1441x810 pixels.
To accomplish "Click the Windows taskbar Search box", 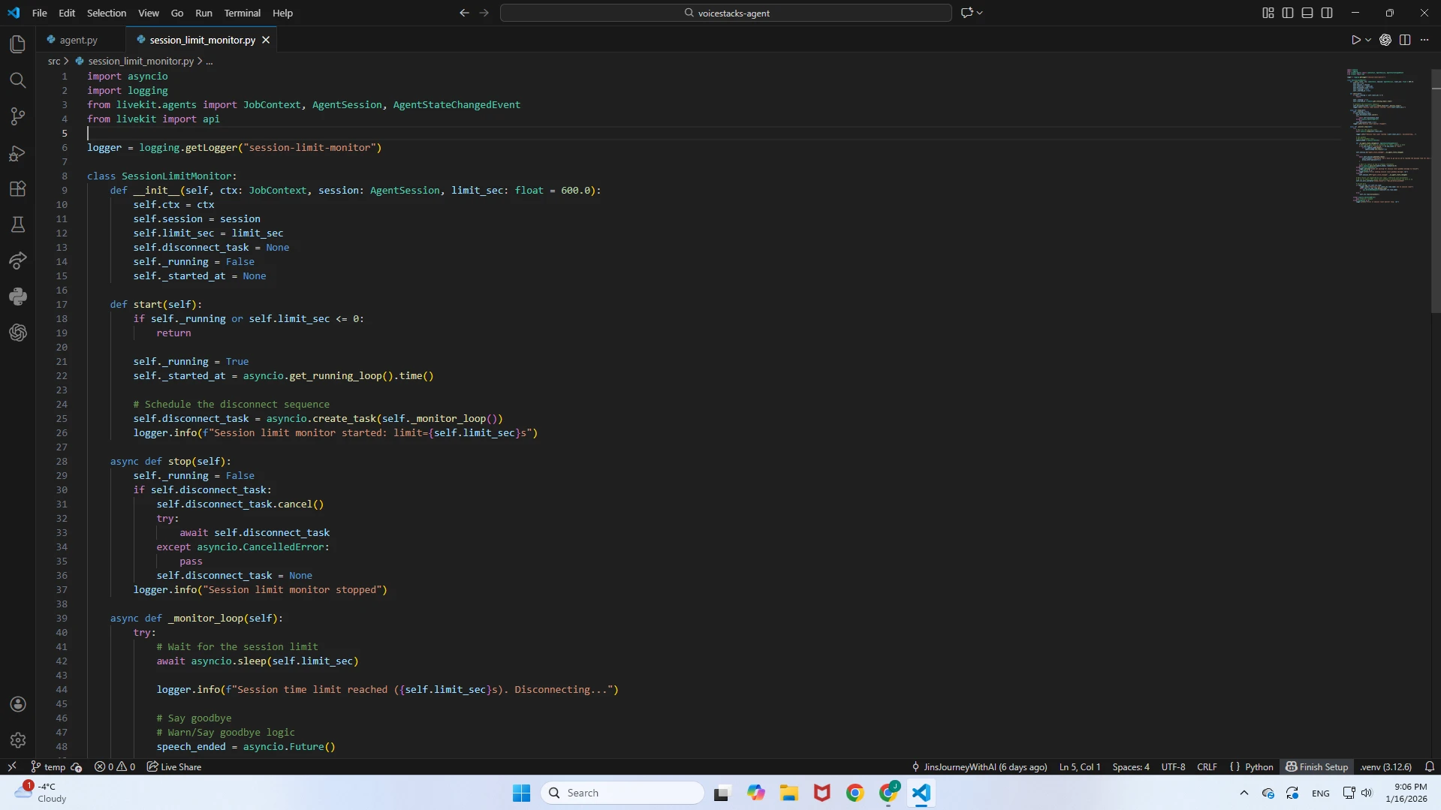I will (623, 793).
